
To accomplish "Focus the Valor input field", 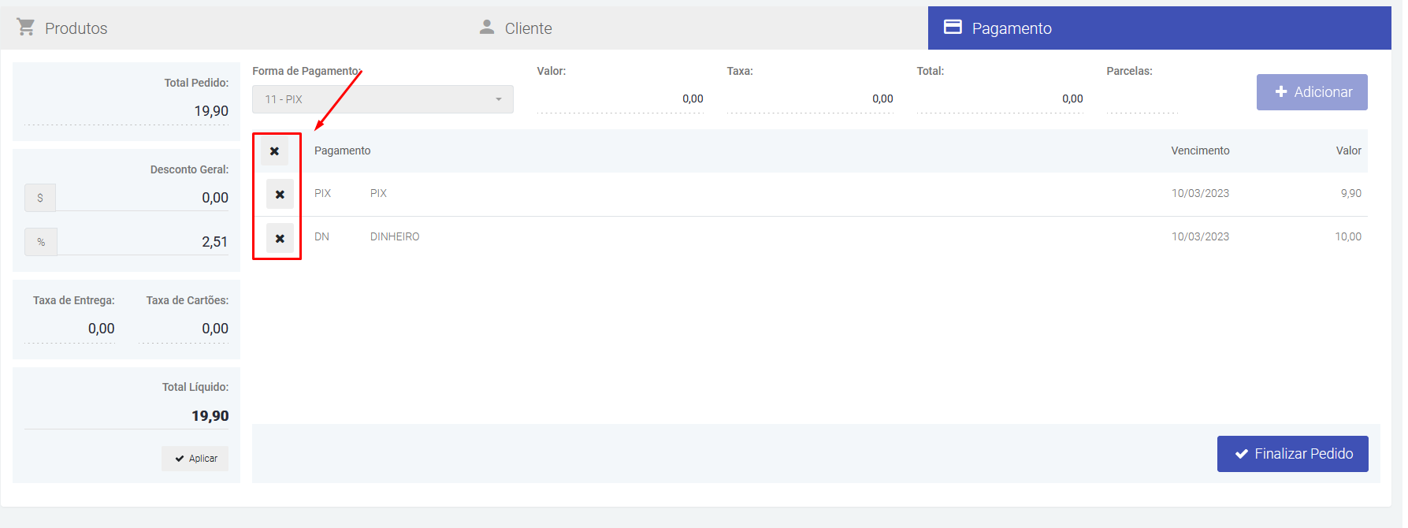I will coord(620,99).
